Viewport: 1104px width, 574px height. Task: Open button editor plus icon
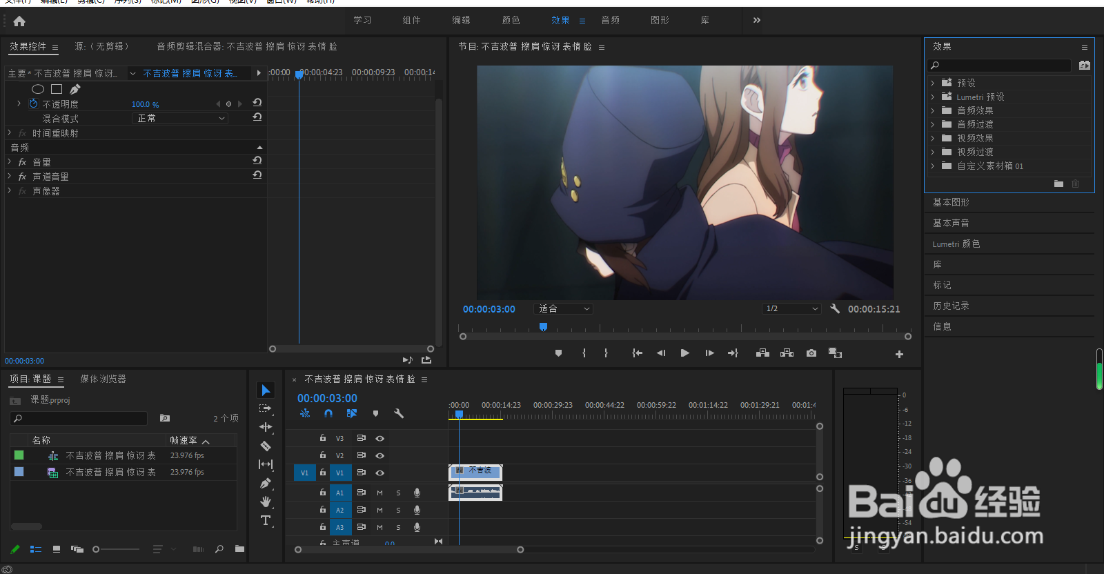pos(899,354)
